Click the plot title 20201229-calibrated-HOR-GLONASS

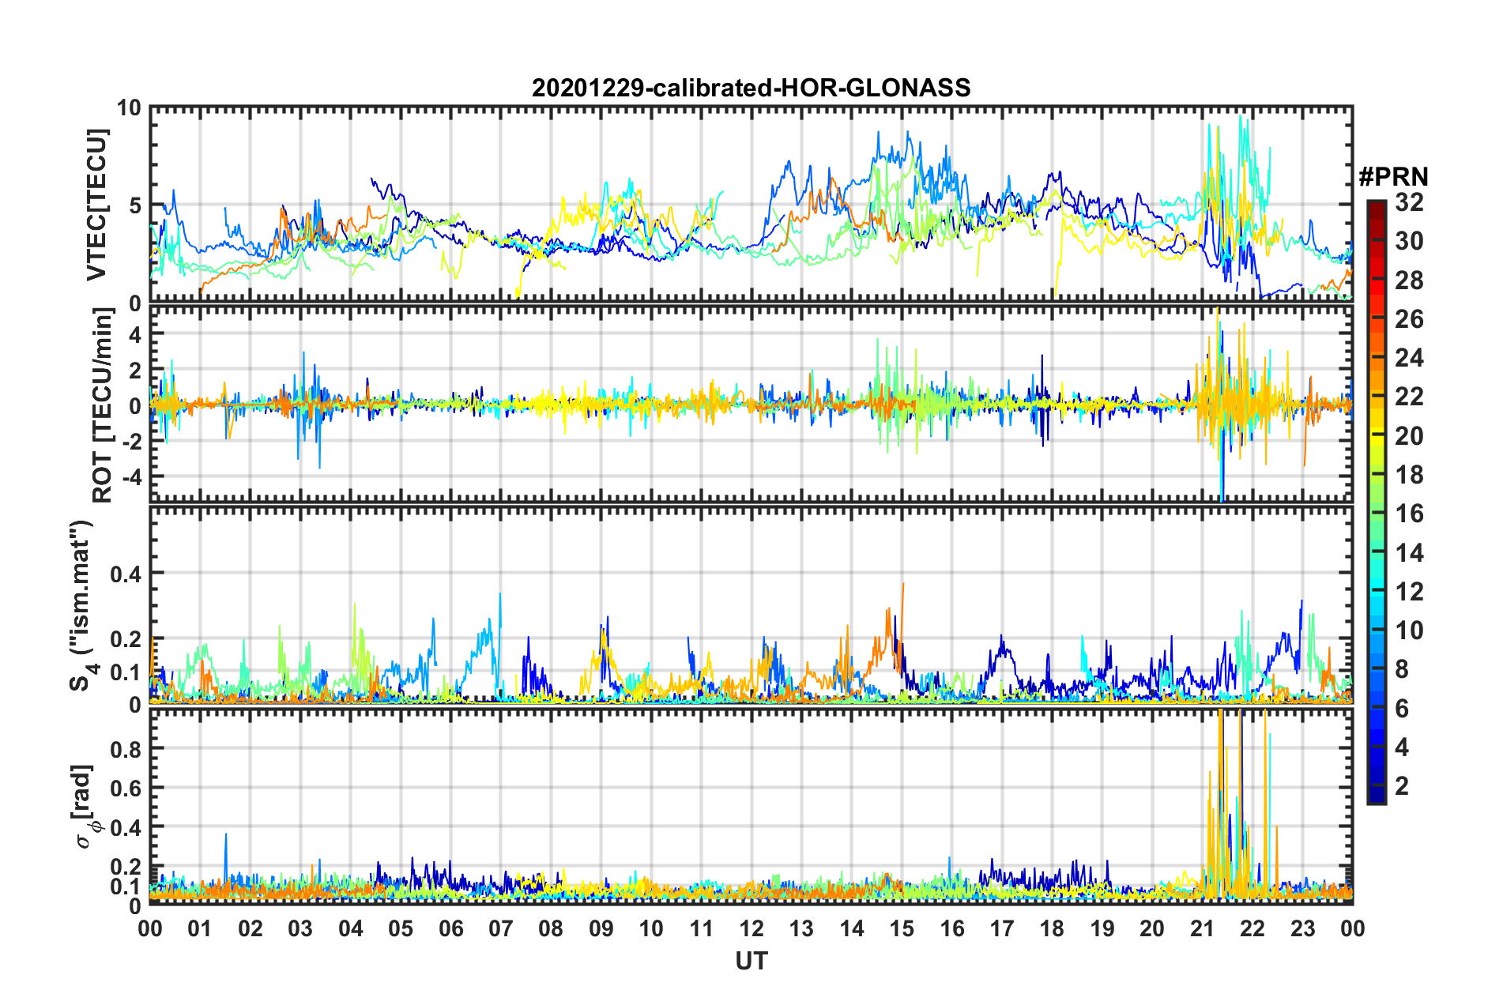pyautogui.click(x=751, y=87)
